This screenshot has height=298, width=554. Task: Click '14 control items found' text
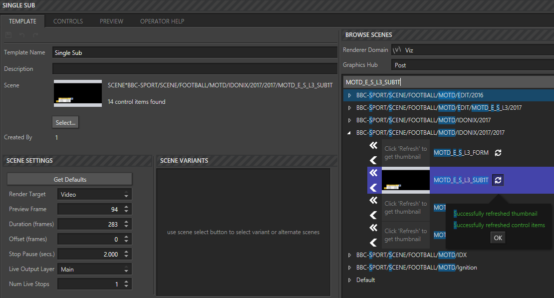(x=136, y=102)
